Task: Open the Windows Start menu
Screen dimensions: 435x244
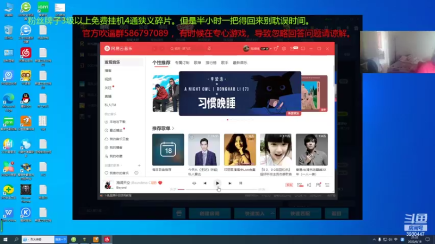Action: pos(5,239)
